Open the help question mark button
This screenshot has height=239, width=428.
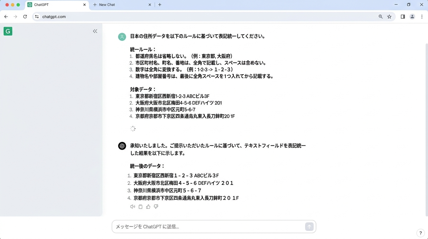point(420,233)
